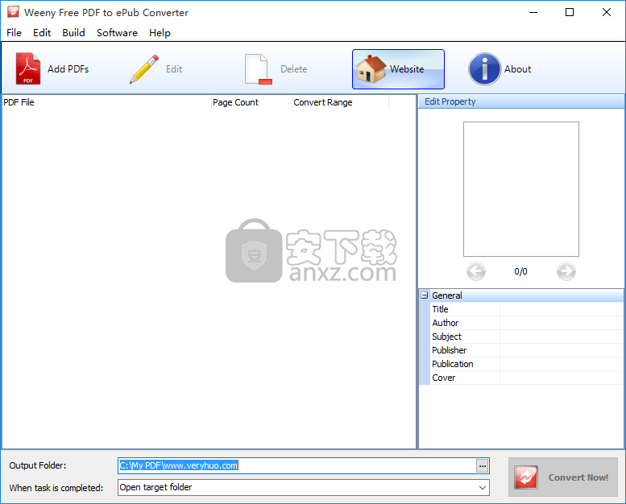Collapse the General property group
The height and width of the screenshot is (504, 626).
pyautogui.click(x=425, y=295)
